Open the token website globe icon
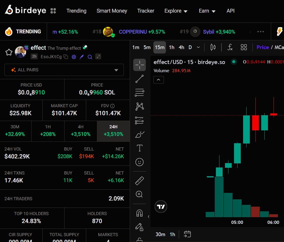Viewport: 284px width, 242px height. 74,57
